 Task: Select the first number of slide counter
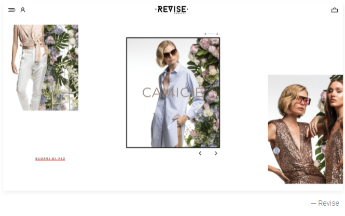pos(205,34)
